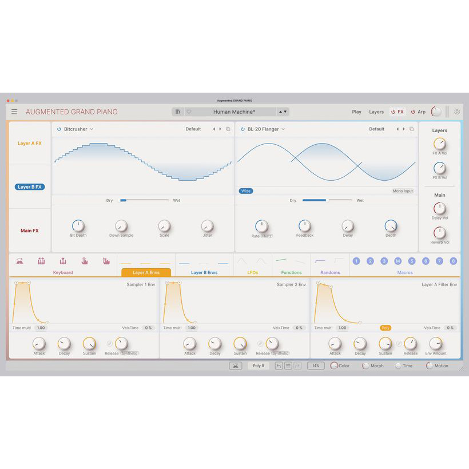Switch to Layer A FX tab

click(30, 143)
